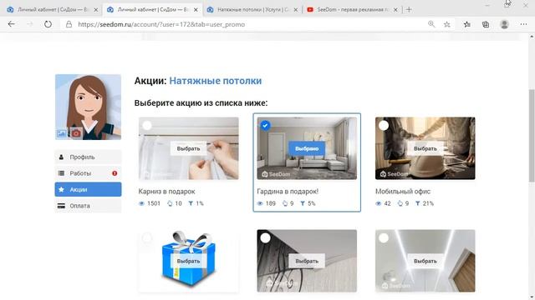Toggle checked circle on Гардина в подарок card

(265, 126)
